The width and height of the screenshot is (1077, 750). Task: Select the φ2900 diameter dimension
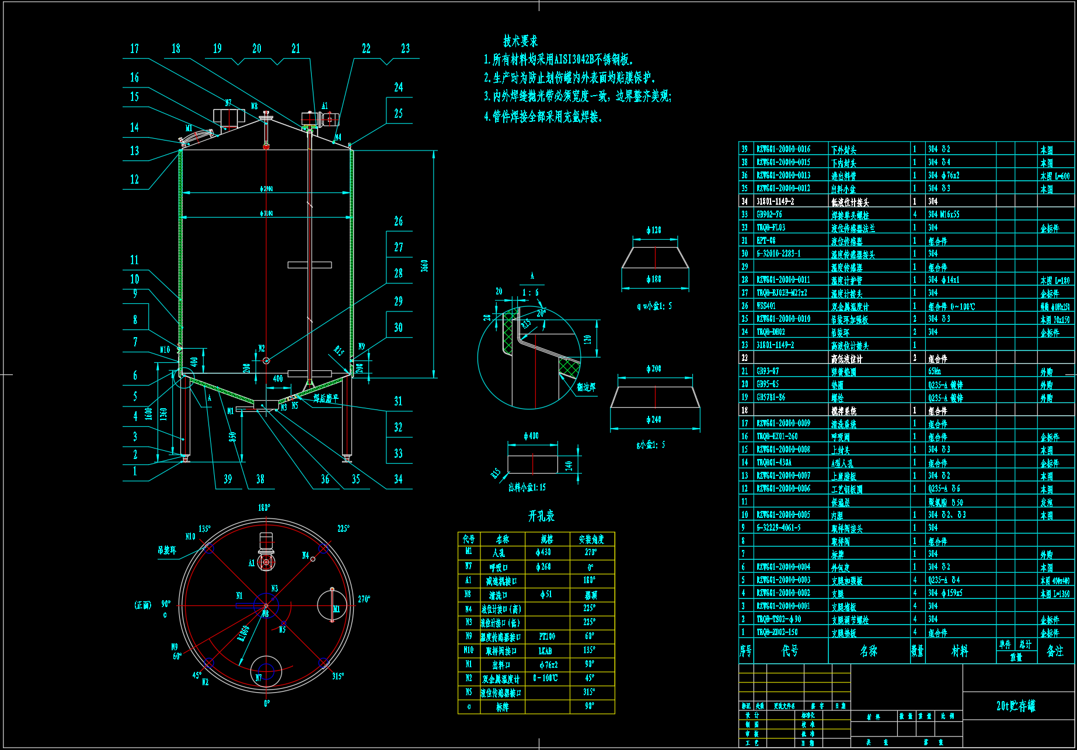tap(266, 189)
